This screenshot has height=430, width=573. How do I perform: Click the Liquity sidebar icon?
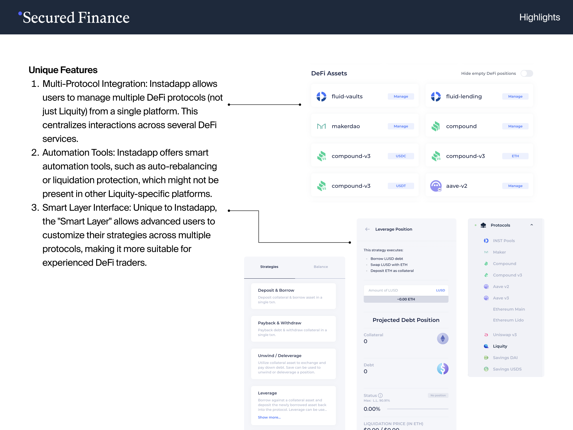tap(486, 346)
